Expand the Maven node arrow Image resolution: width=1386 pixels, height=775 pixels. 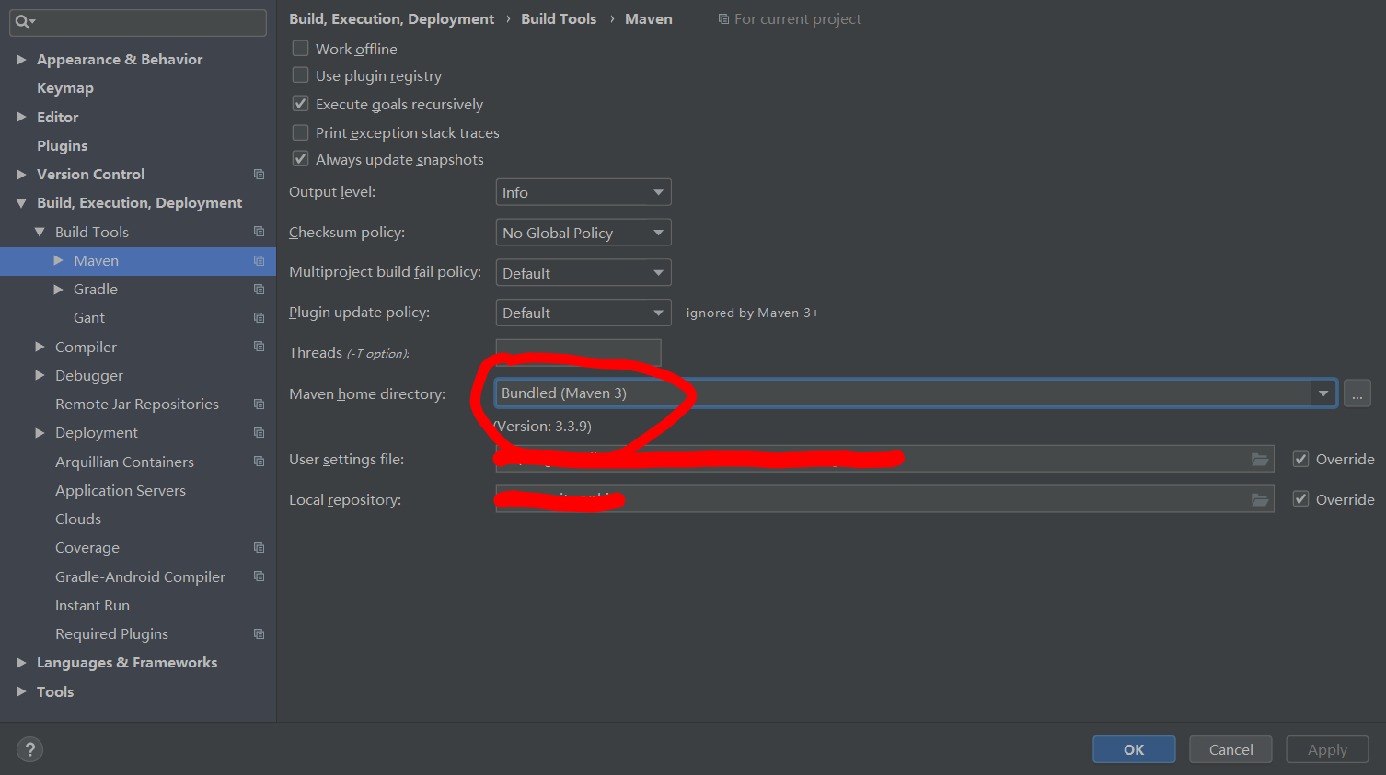pyautogui.click(x=58, y=261)
